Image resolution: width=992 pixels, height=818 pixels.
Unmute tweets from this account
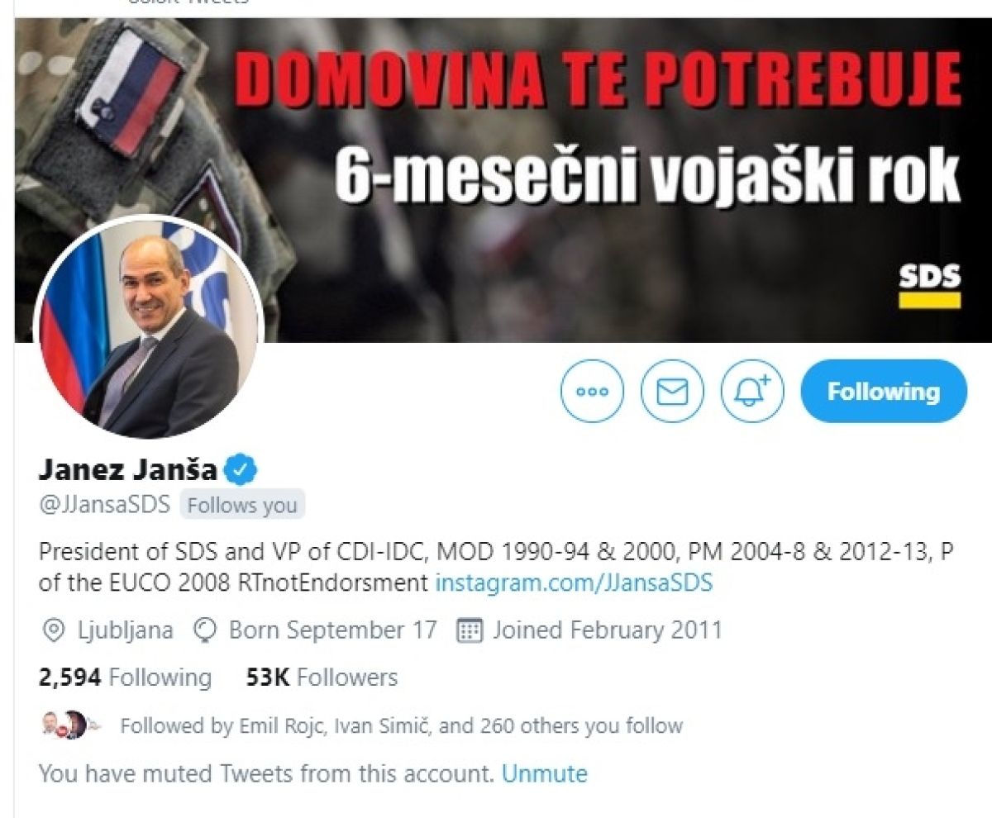[x=545, y=774]
